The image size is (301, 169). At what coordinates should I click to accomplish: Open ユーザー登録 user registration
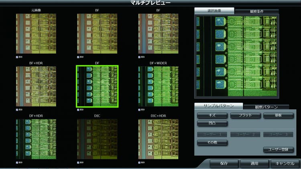point(278,150)
